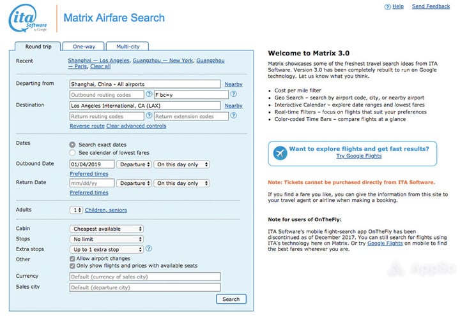Open the Try Google Flights link
This screenshot has width=460, height=318.
(359, 156)
